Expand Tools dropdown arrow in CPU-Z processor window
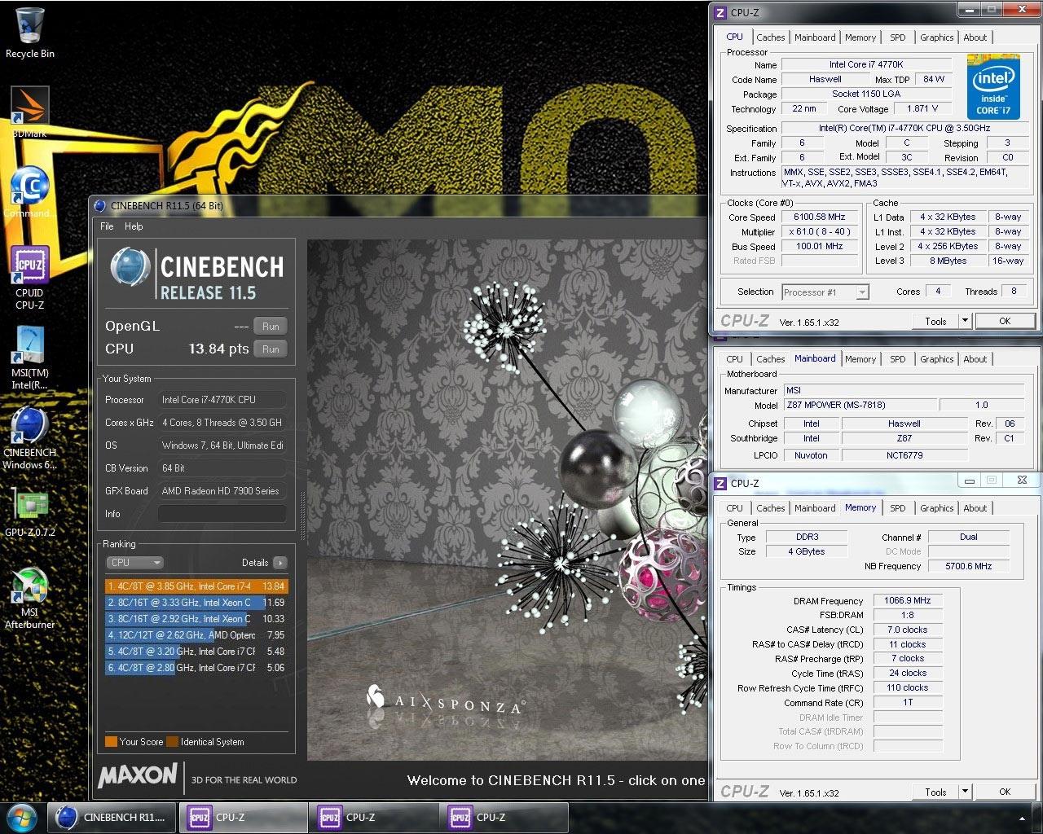This screenshot has height=834, width=1043. click(965, 321)
